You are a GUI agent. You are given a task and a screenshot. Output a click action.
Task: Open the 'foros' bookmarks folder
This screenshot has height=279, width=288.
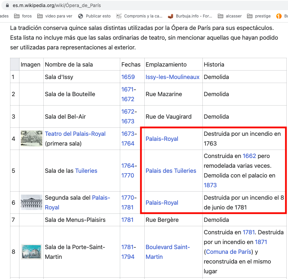pyautogui.click(x=23, y=16)
